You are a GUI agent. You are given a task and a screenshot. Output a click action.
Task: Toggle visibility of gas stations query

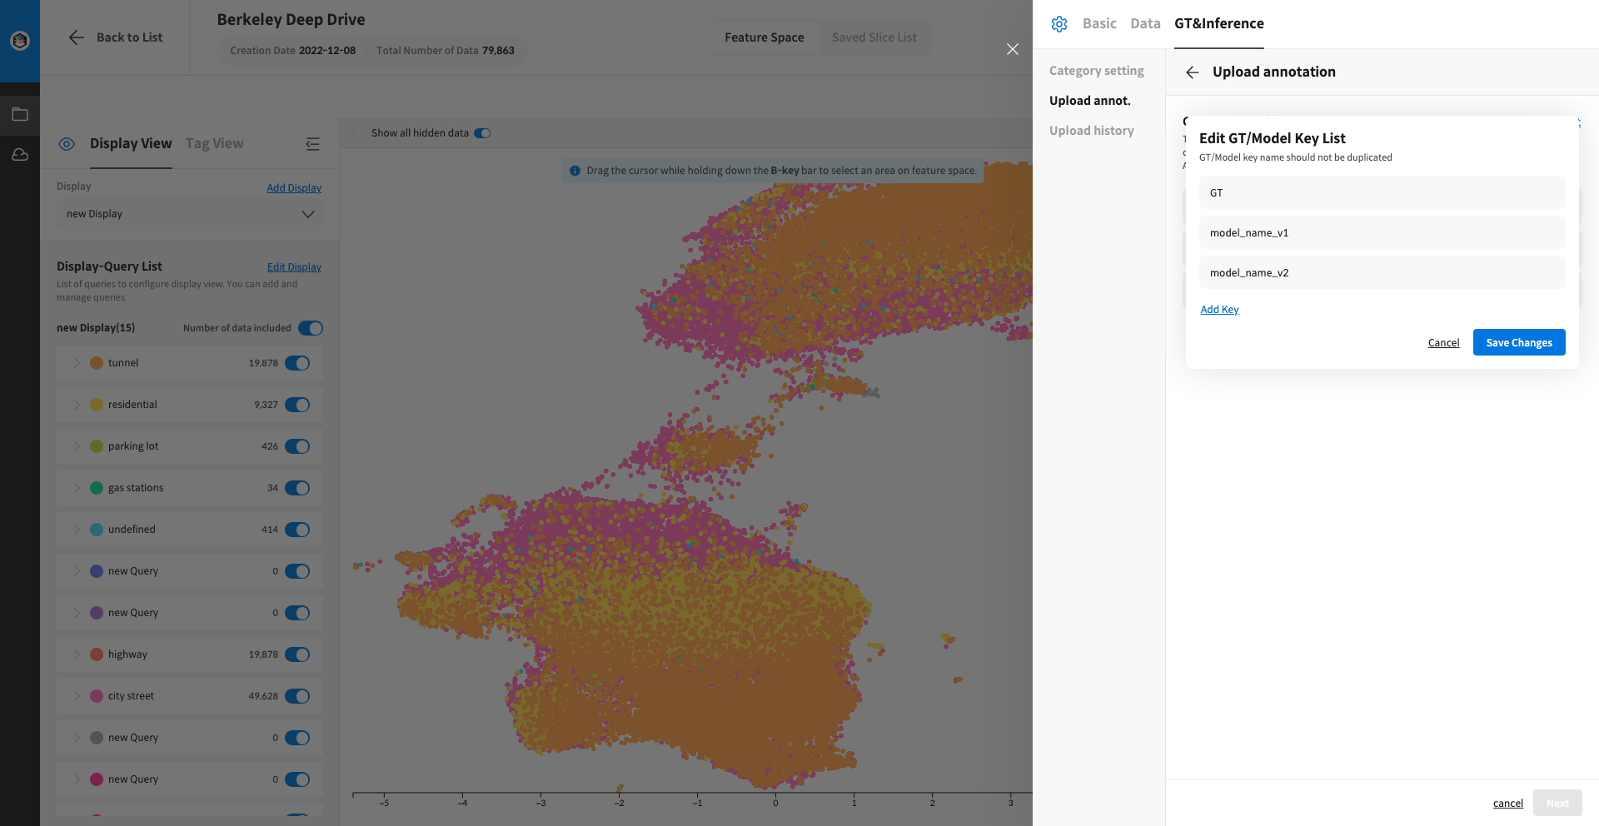point(297,488)
